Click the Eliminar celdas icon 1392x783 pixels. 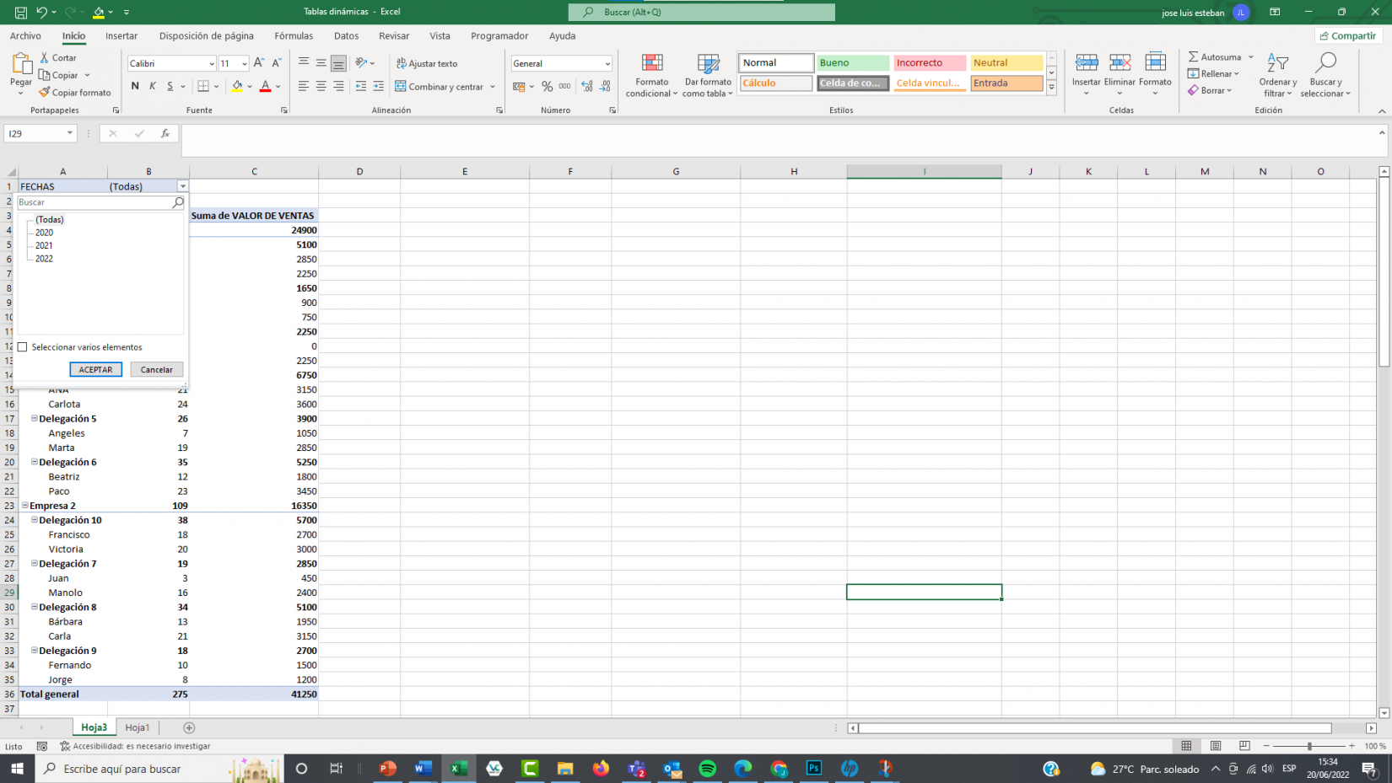(x=1120, y=63)
